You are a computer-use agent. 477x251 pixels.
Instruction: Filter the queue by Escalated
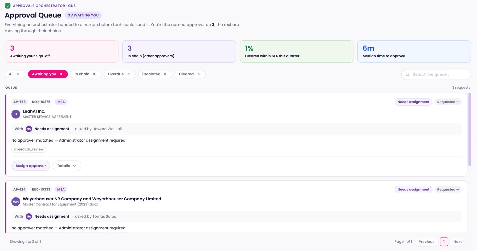tap(155, 74)
